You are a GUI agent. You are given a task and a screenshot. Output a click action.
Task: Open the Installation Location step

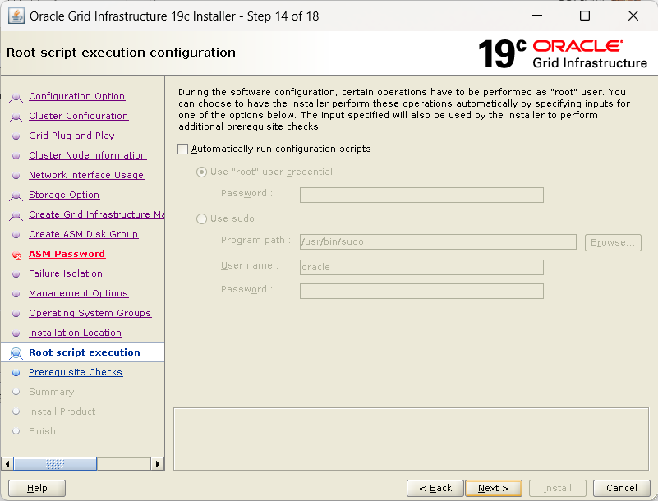click(x=75, y=333)
